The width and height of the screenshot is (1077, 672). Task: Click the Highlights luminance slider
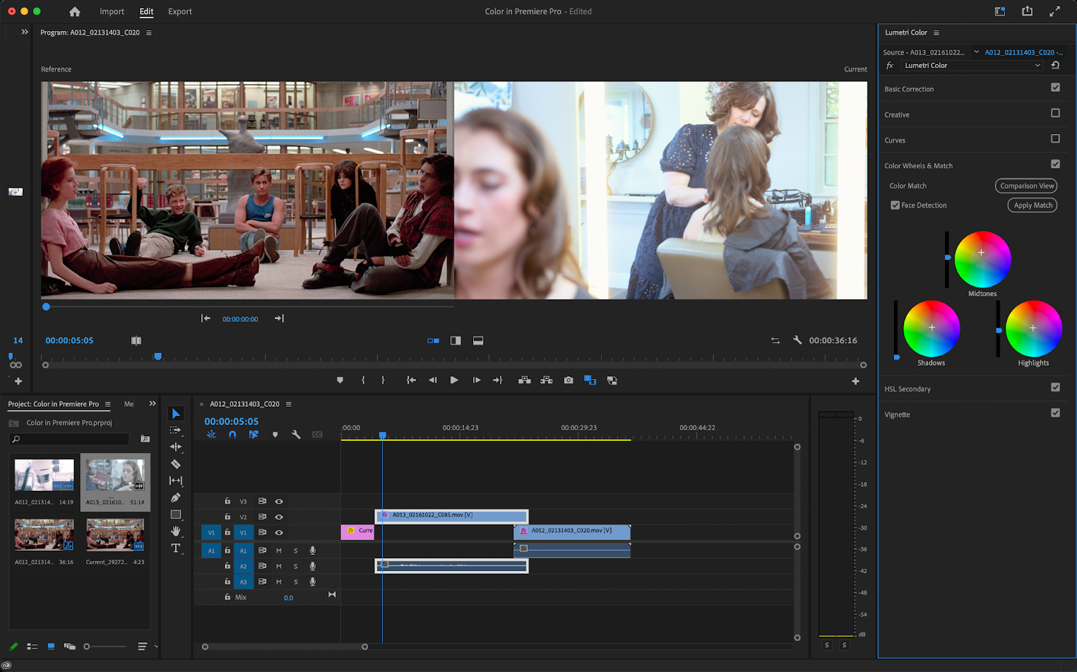coord(998,329)
